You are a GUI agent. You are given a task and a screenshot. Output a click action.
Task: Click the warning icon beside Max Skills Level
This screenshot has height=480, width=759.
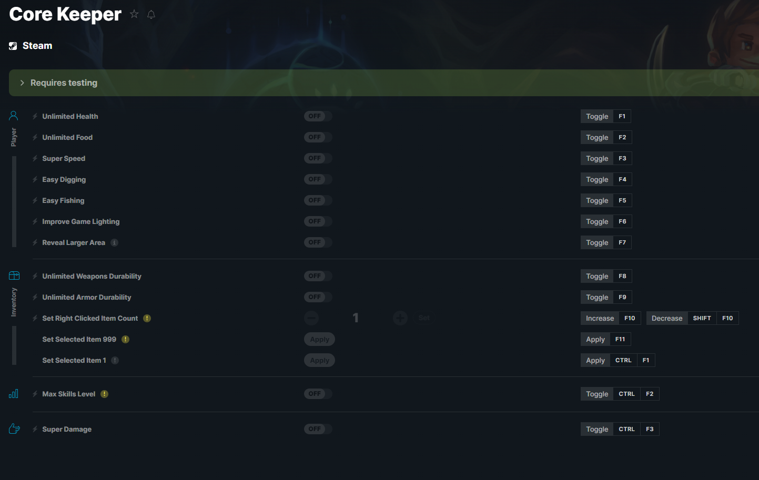(104, 394)
